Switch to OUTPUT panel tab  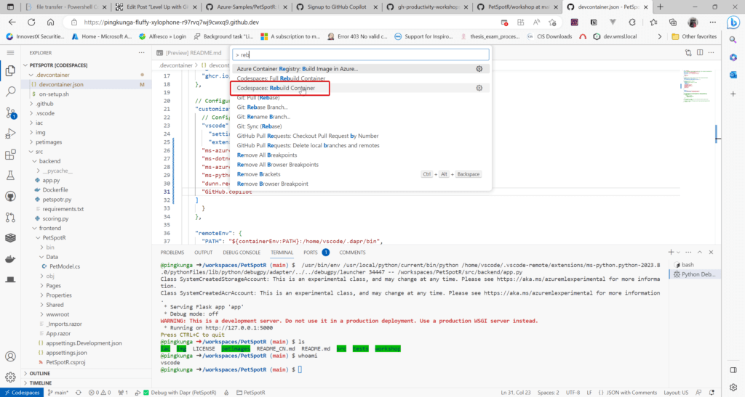click(204, 253)
